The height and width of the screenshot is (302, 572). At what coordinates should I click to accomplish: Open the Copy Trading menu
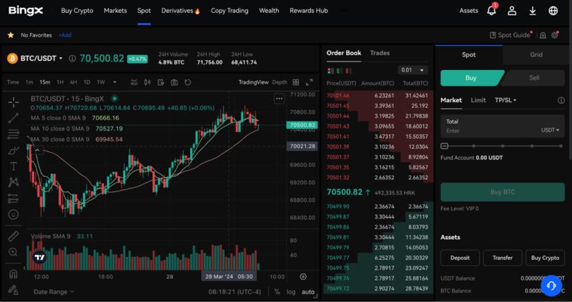coord(230,11)
